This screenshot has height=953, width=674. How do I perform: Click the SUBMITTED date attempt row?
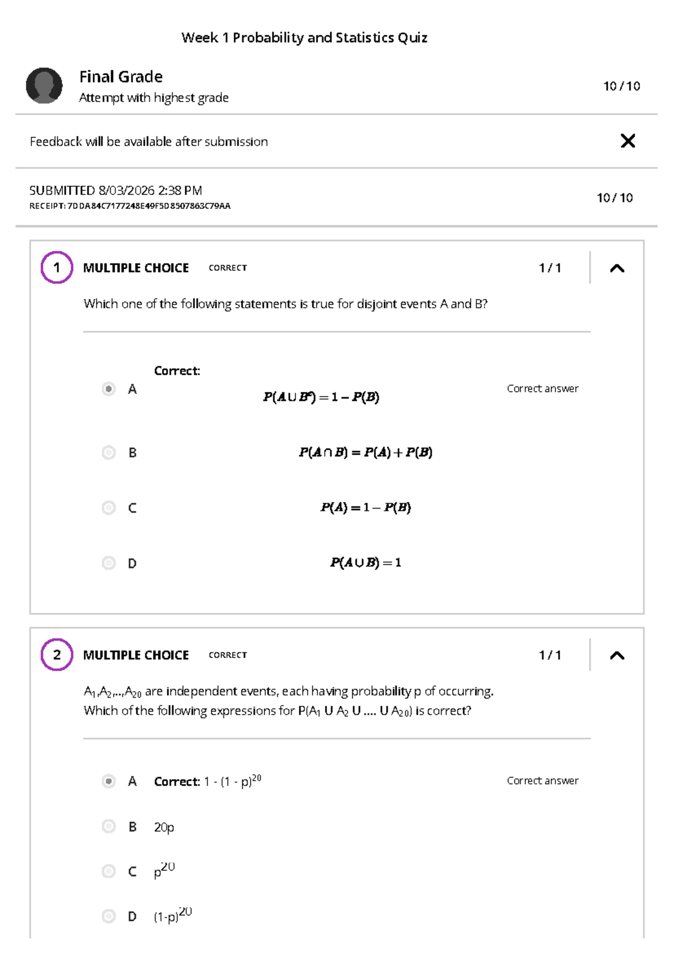pos(116,190)
